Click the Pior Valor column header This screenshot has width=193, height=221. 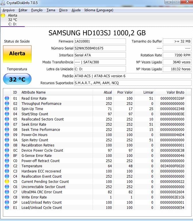[x=124, y=92]
